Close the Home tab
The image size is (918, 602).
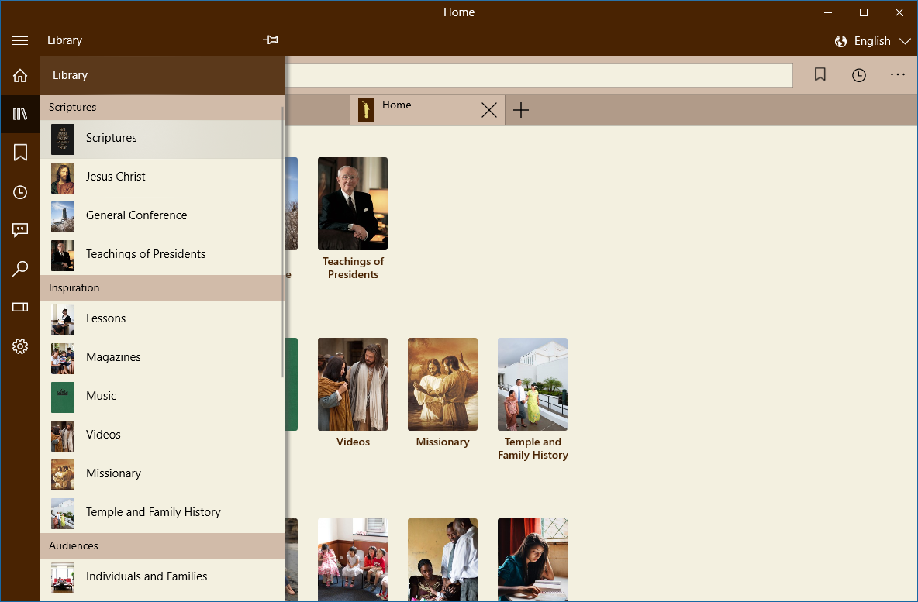(488, 109)
